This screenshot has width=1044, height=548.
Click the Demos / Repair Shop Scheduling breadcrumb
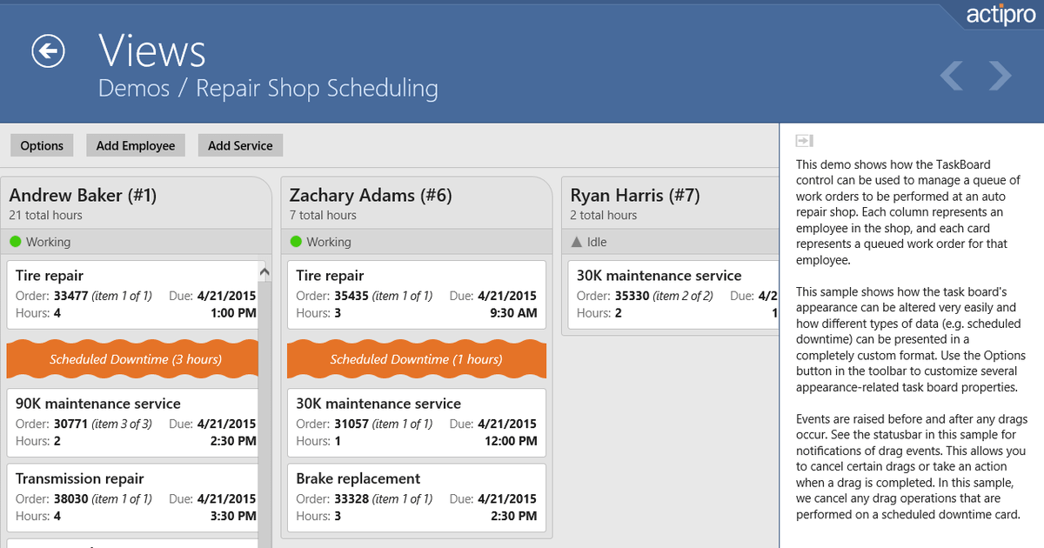268,88
